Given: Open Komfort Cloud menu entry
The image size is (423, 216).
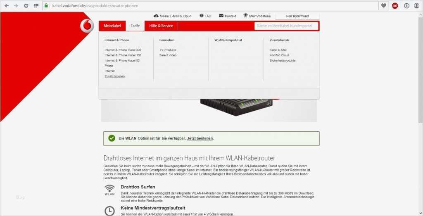Looking at the screenshot, I should [279, 55].
